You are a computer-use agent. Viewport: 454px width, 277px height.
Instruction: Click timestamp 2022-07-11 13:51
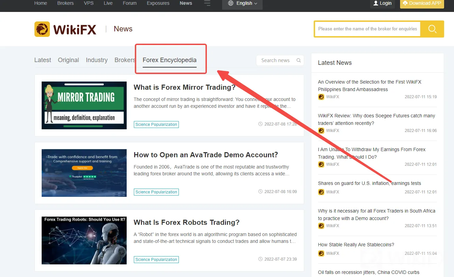[421, 226]
